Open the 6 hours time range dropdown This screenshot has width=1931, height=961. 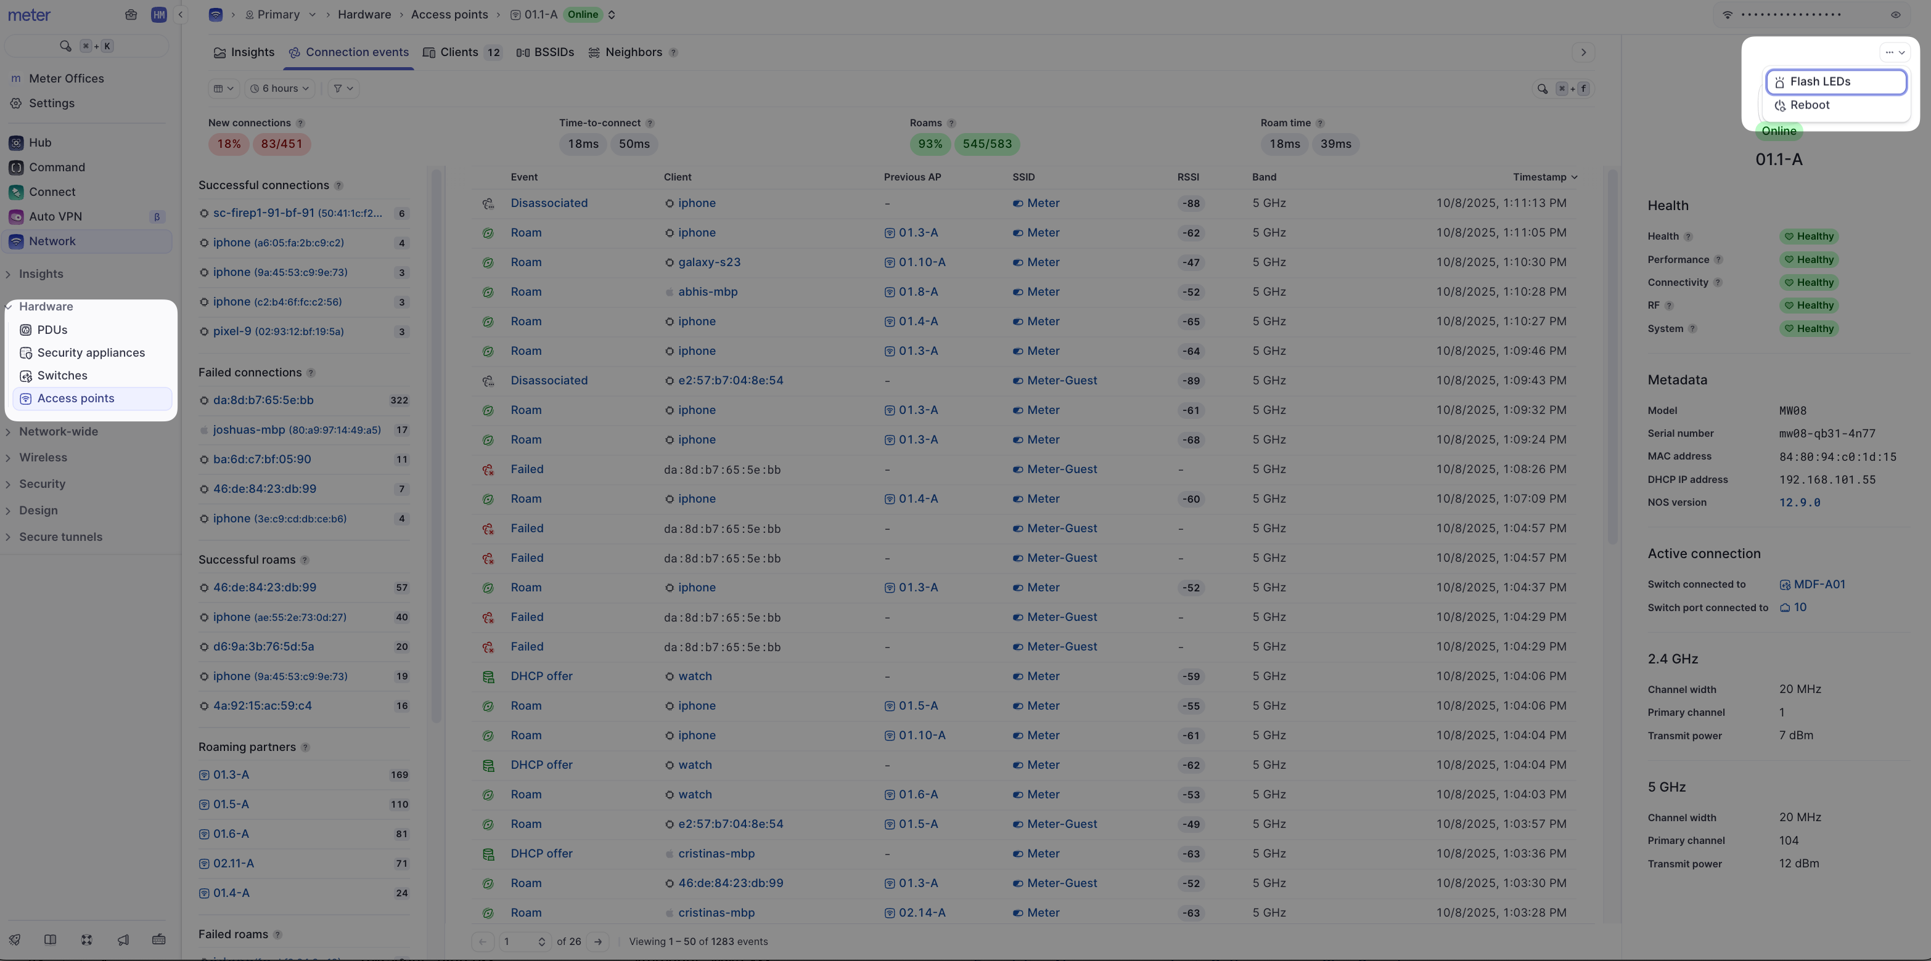(x=280, y=88)
